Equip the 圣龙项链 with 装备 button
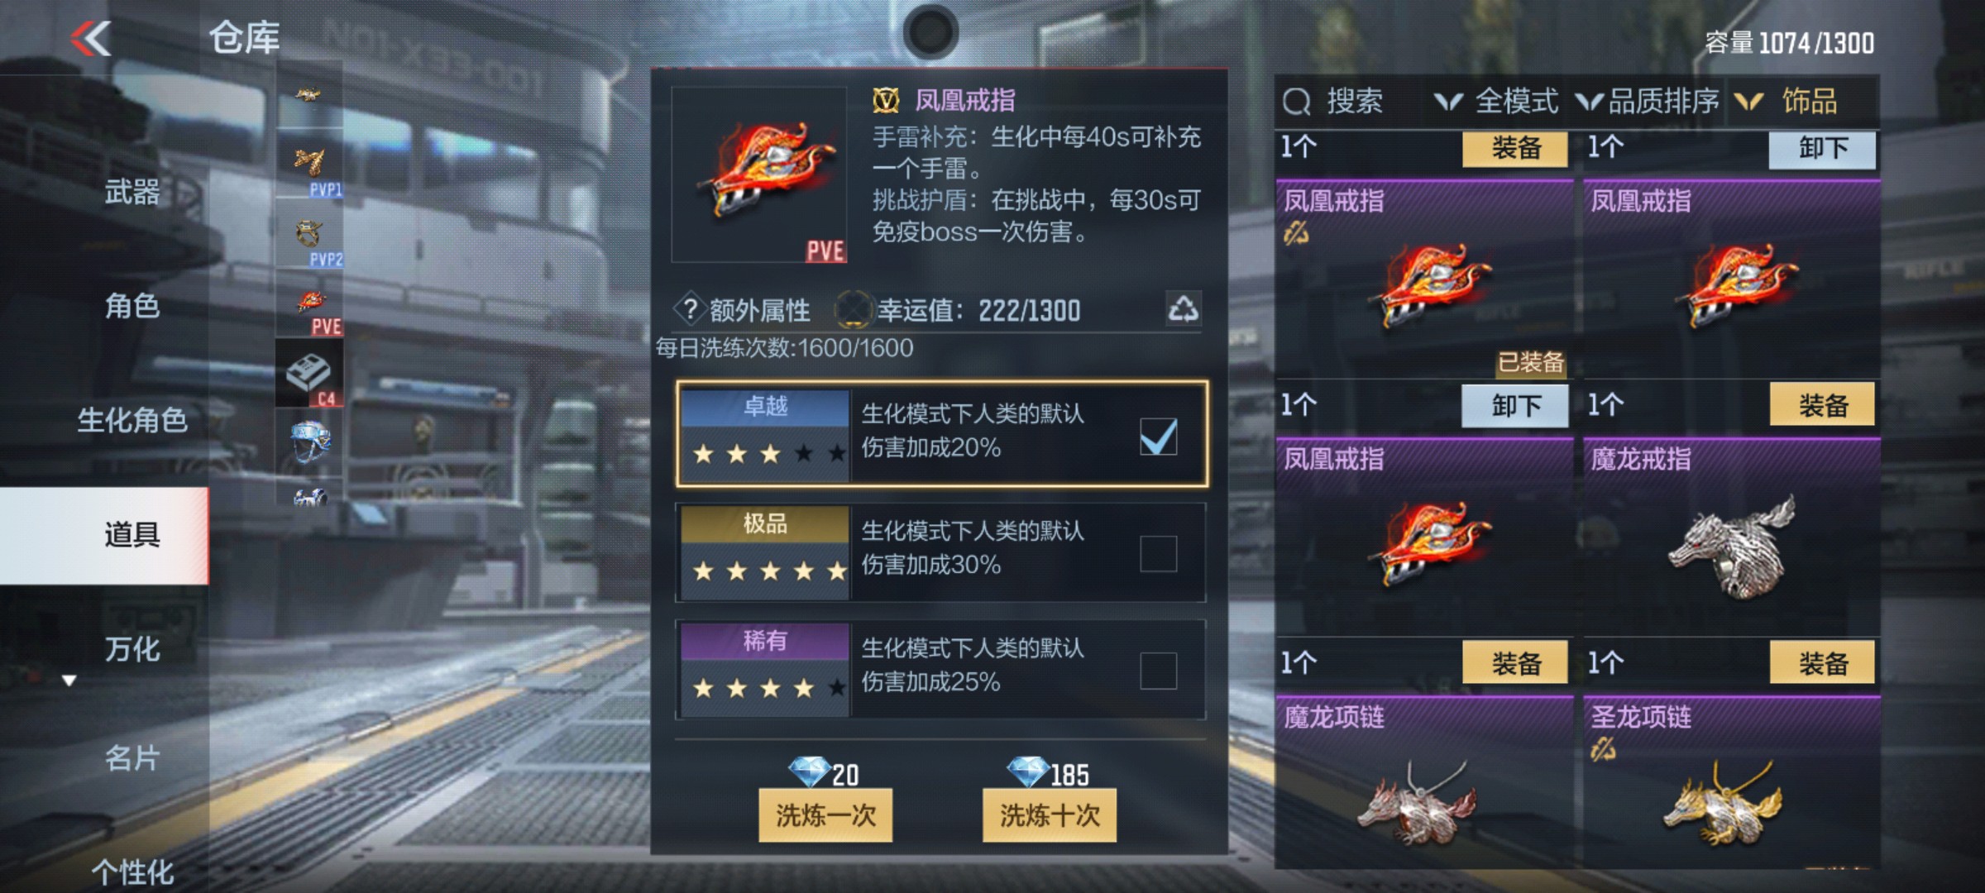This screenshot has width=1985, height=893. click(x=1822, y=662)
